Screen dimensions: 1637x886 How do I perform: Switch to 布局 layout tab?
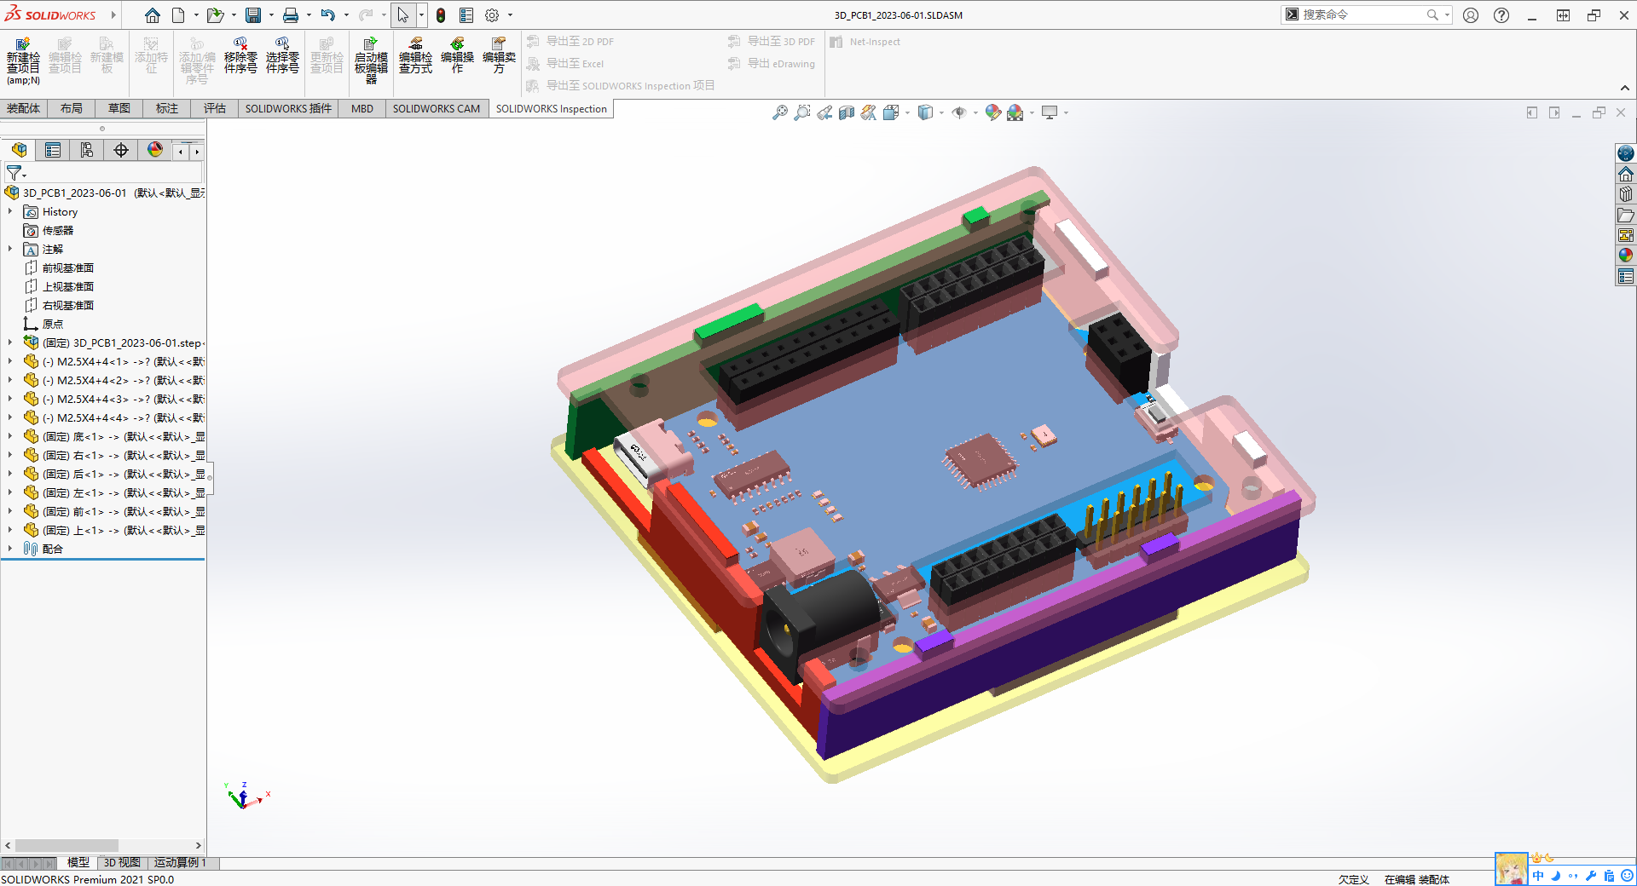72,108
